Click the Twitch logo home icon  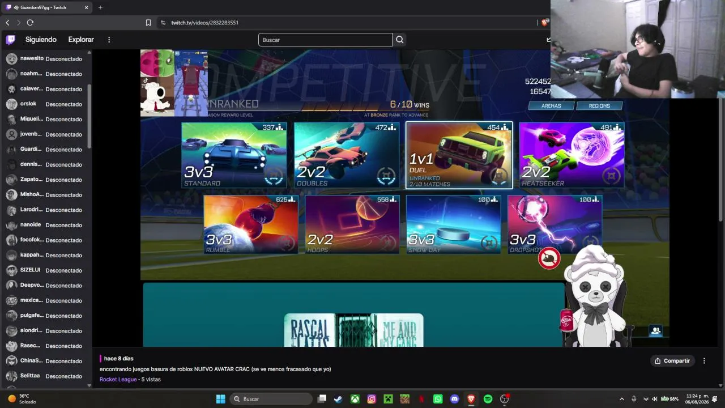pos(11,40)
